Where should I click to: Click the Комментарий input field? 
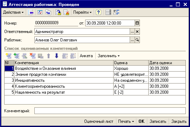click(110, 111)
